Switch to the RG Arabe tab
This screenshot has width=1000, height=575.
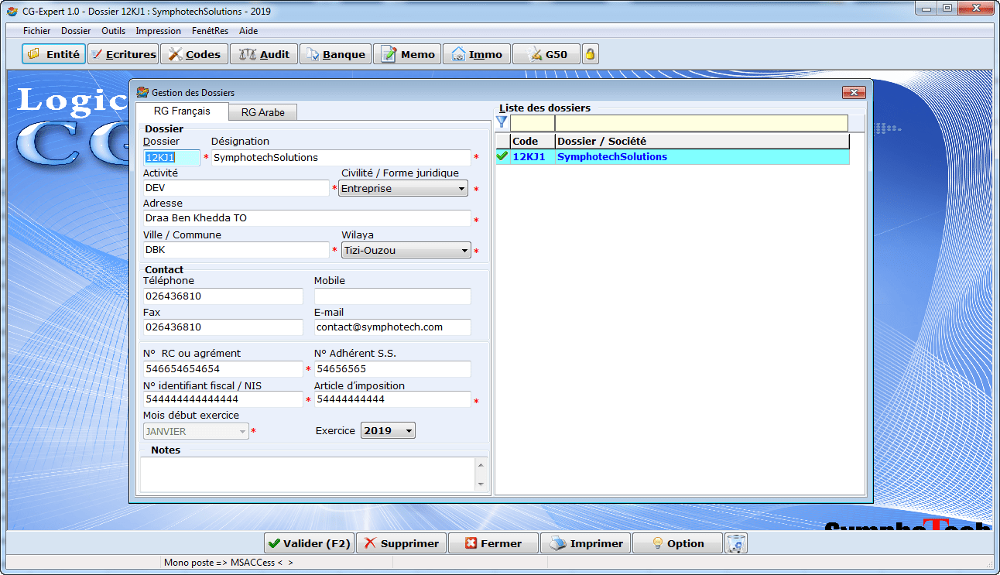263,112
